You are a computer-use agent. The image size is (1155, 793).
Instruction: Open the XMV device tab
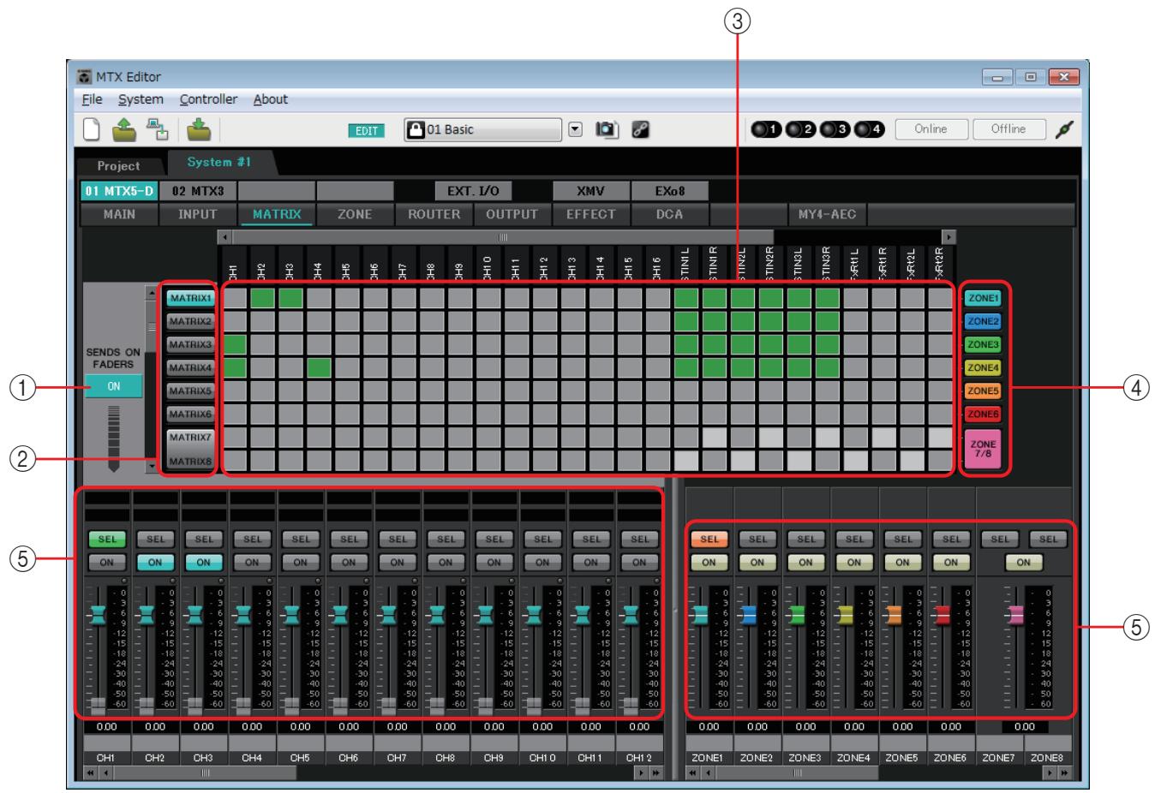(x=590, y=191)
